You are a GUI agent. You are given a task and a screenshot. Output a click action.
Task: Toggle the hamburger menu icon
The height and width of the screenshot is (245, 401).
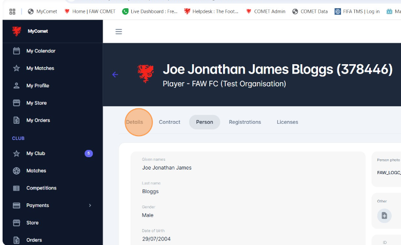(x=118, y=31)
